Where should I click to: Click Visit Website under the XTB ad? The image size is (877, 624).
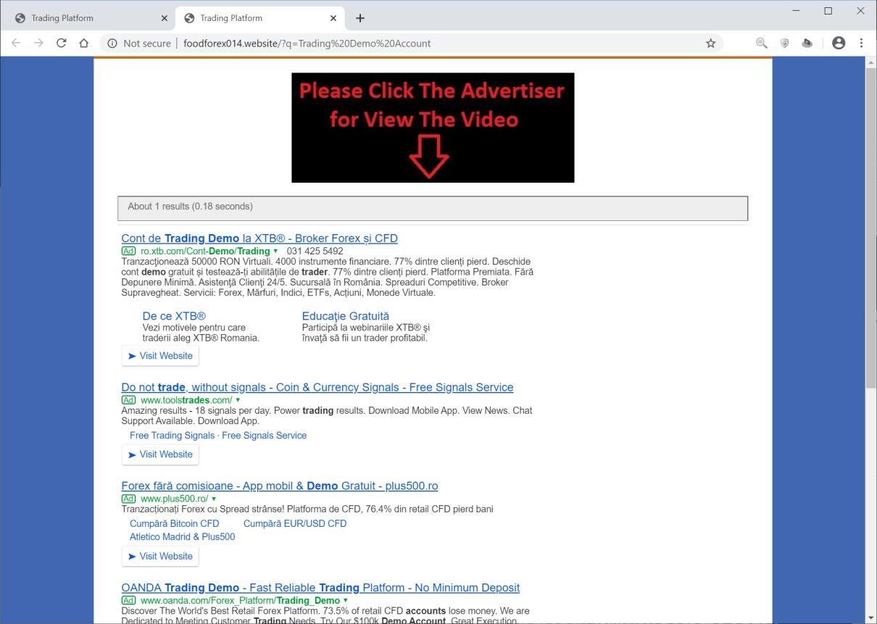pos(160,356)
